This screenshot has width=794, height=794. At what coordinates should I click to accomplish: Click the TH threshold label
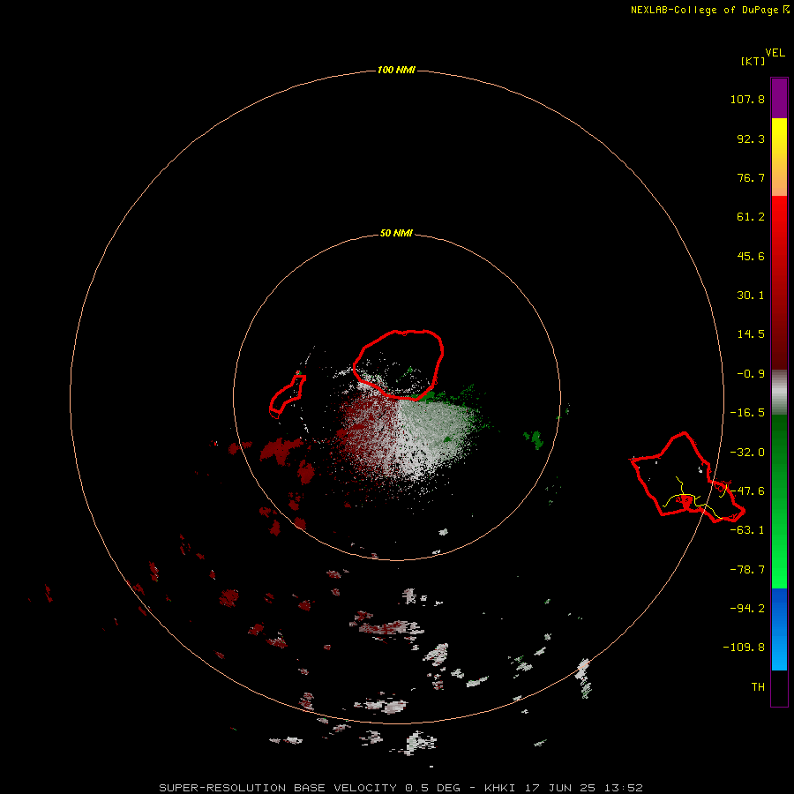pos(758,686)
